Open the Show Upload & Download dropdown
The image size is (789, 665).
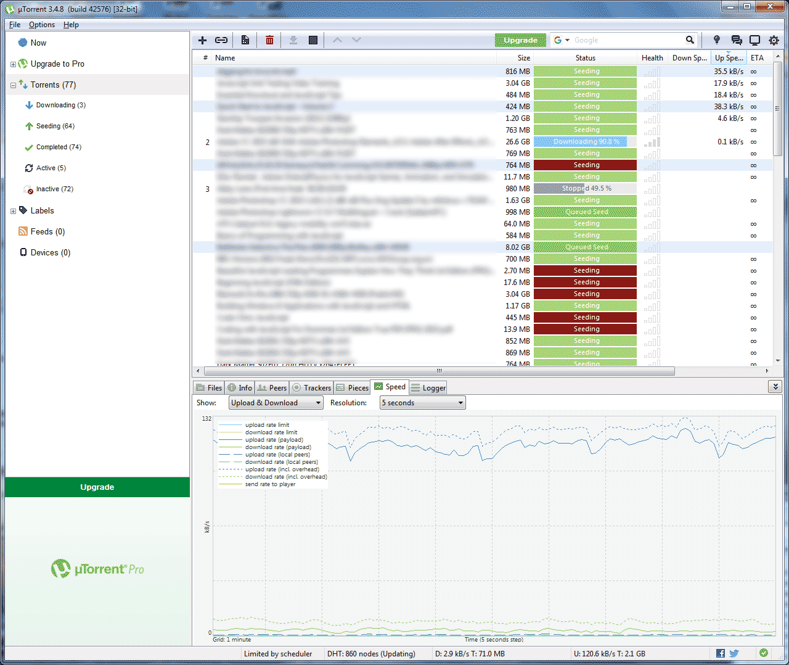click(x=276, y=403)
